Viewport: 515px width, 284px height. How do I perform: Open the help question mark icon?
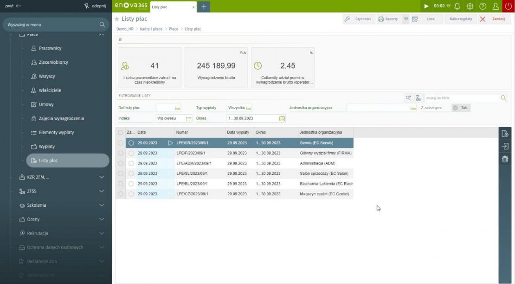point(483,6)
